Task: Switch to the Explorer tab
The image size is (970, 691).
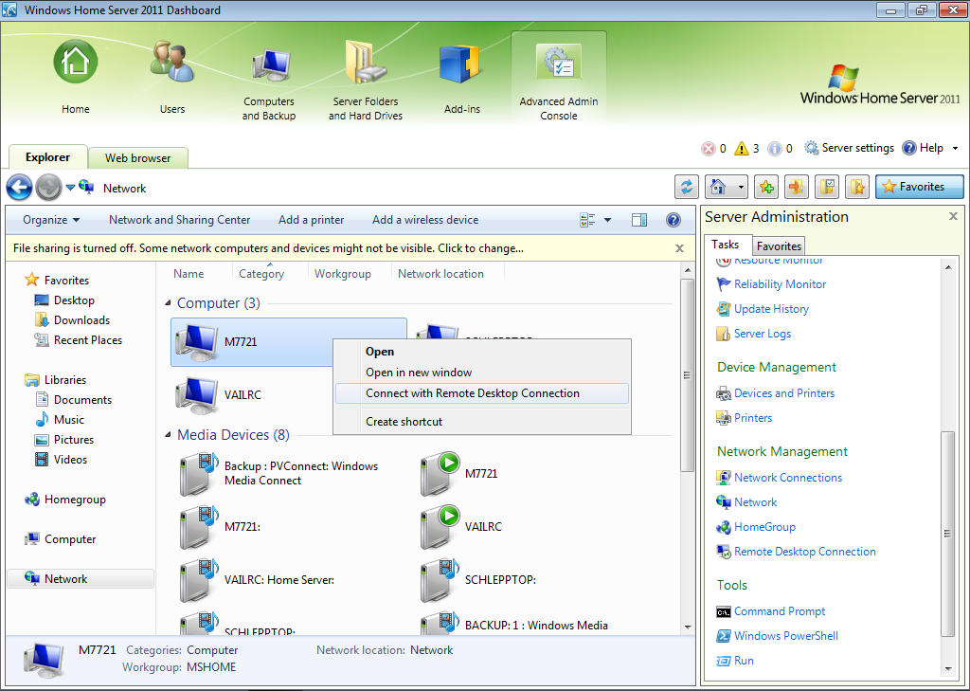Action: (47, 156)
